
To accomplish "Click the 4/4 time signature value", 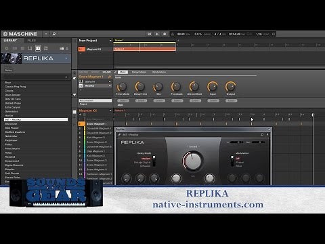I will tap(218, 34).
